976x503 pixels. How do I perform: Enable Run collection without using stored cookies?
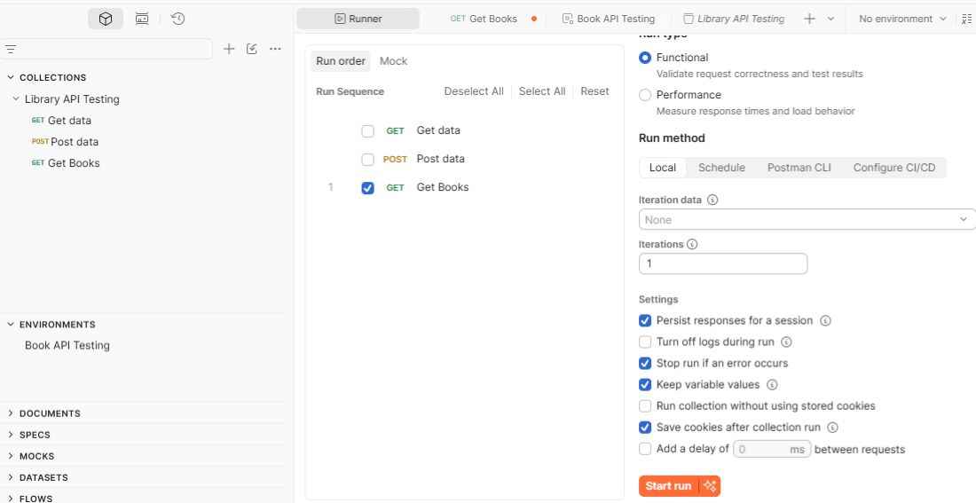(645, 406)
